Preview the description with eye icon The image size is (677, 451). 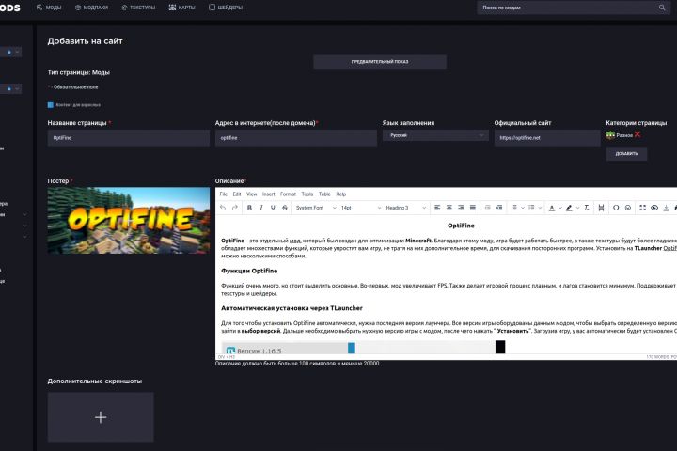[x=654, y=208]
